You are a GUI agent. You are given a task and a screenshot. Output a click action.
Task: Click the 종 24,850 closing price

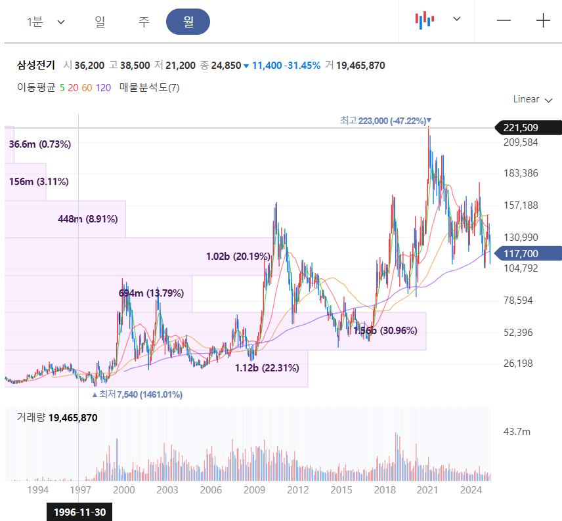[221, 66]
